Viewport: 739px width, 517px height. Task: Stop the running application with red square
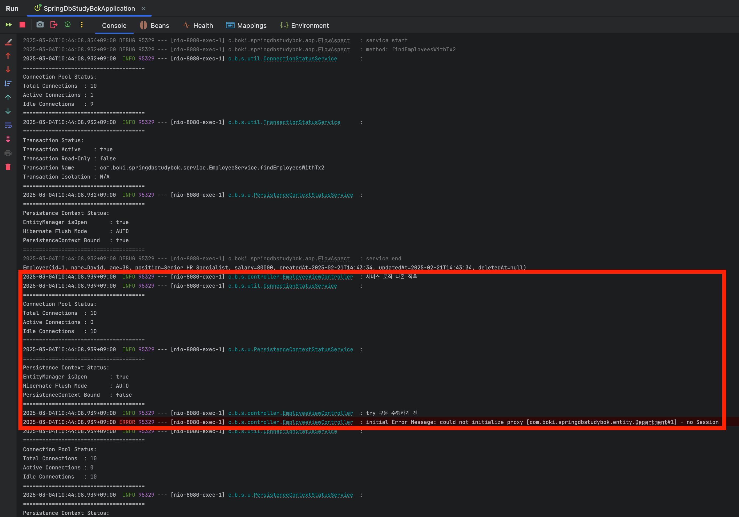(22, 25)
